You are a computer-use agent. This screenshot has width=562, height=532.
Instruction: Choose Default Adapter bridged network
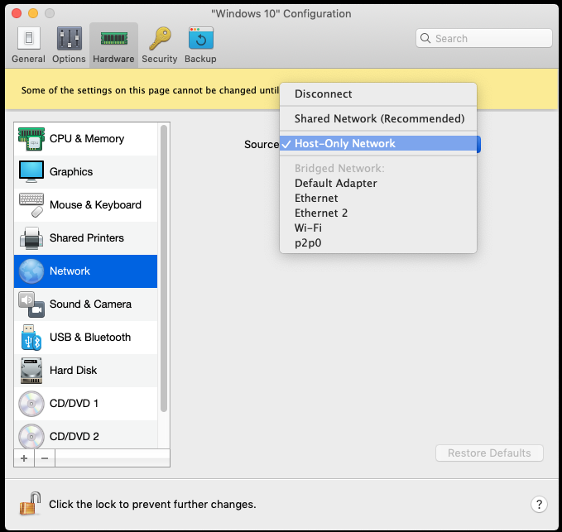coord(378,183)
